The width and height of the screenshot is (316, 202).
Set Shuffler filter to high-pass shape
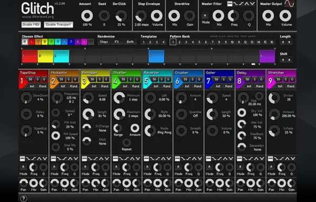click(x=126, y=159)
